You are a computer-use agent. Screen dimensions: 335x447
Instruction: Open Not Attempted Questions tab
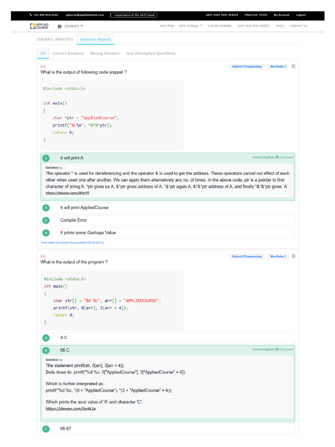(151, 53)
